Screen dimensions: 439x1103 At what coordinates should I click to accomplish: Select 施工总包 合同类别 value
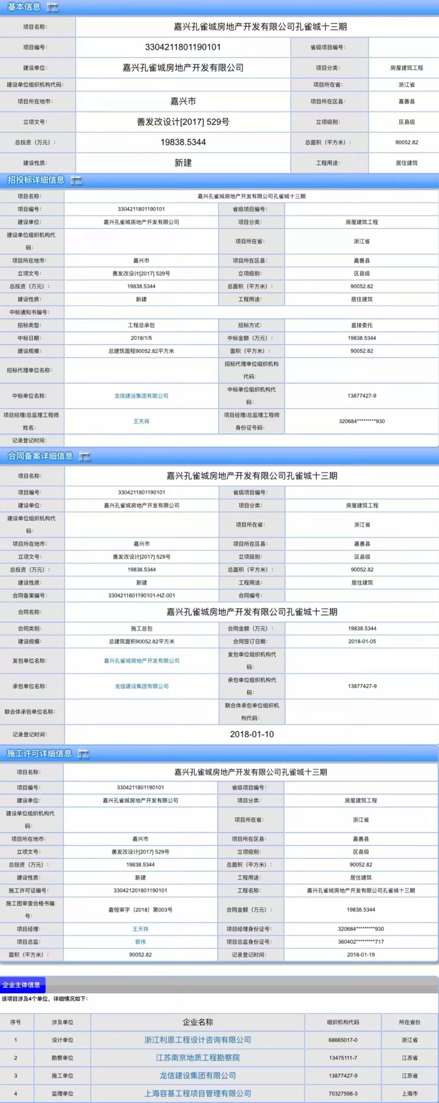pos(142,628)
